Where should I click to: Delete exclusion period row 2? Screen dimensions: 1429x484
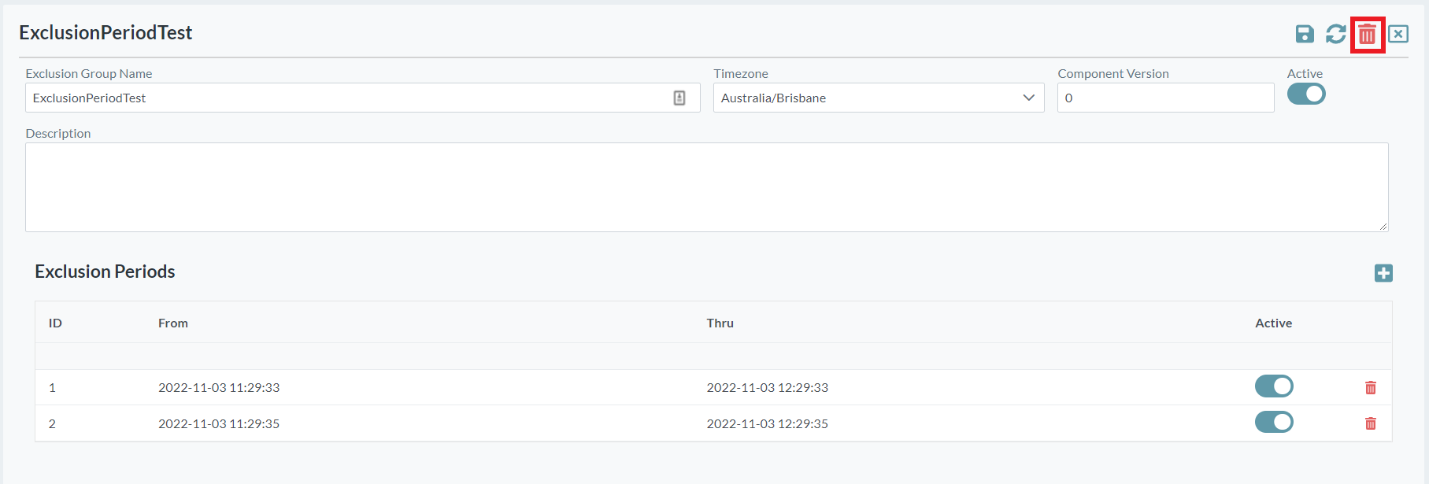click(1371, 423)
